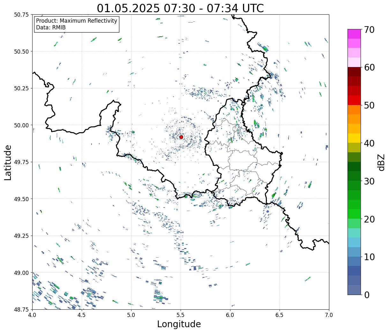389x332 pixels.
Task: Click the orange colorbar swatch just below 50
Action: point(354,109)
